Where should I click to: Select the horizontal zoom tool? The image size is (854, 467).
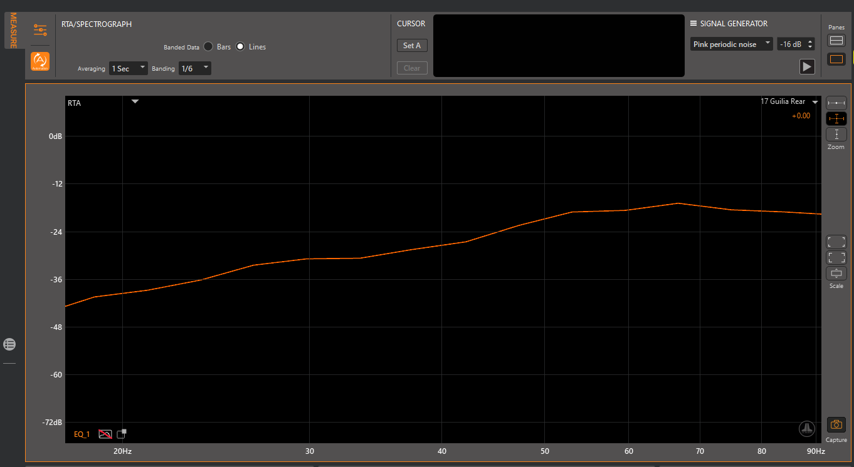pyautogui.click(x=836, y=103)
